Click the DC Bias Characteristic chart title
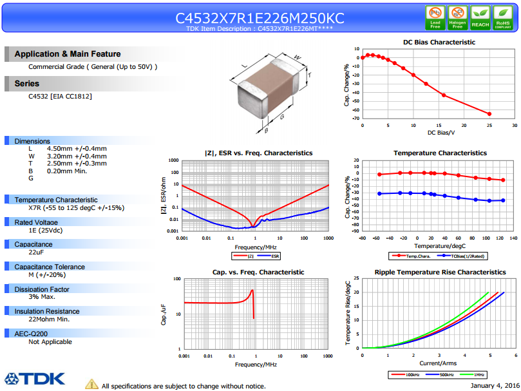The height and width of the screenshot is (391, 521). coord(439,43)
